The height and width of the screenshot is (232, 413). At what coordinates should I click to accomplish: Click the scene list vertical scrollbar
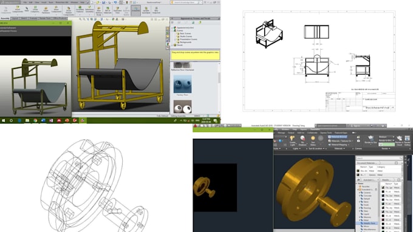(219, 78)
